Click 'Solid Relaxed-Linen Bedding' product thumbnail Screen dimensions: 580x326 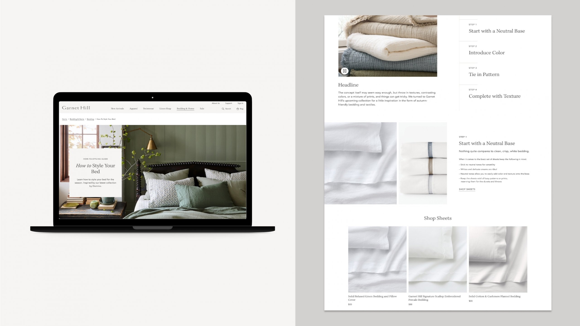377,259
